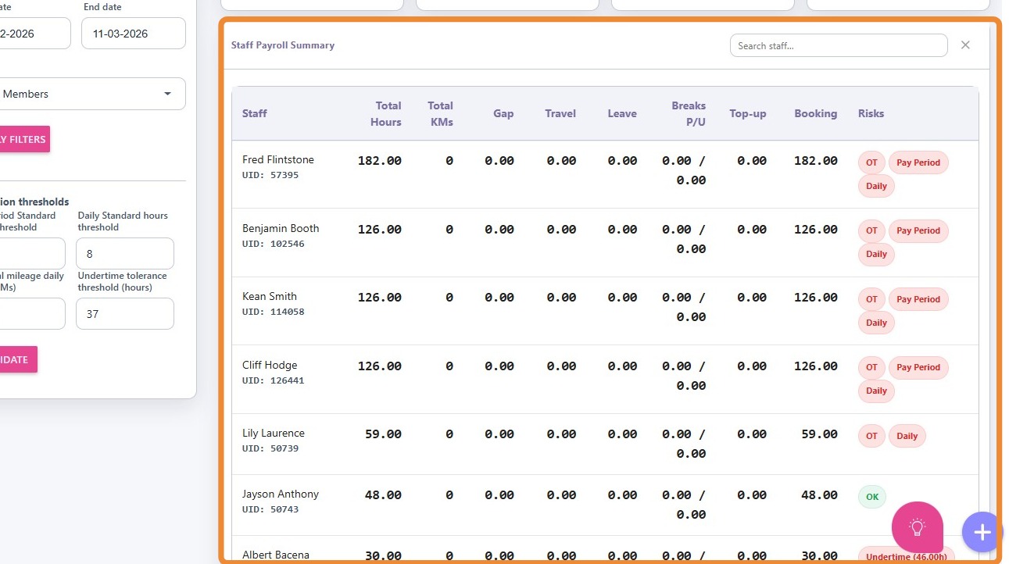This screenshot has width=1009, height=564.
Task: Click Benjamin Booth's Pay Period badge
Action: [x=918, y=230]
